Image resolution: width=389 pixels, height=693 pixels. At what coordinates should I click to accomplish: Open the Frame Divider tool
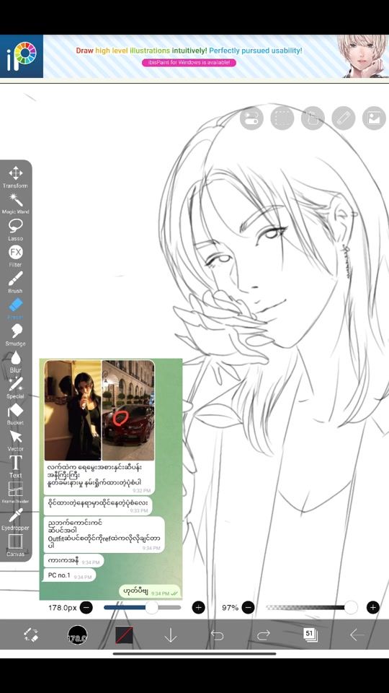tap(15, 493)
